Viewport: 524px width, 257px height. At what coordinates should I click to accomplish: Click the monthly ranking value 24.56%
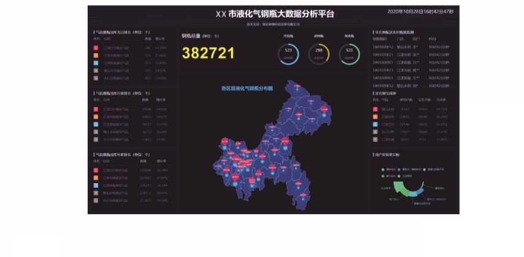point(161,109)
